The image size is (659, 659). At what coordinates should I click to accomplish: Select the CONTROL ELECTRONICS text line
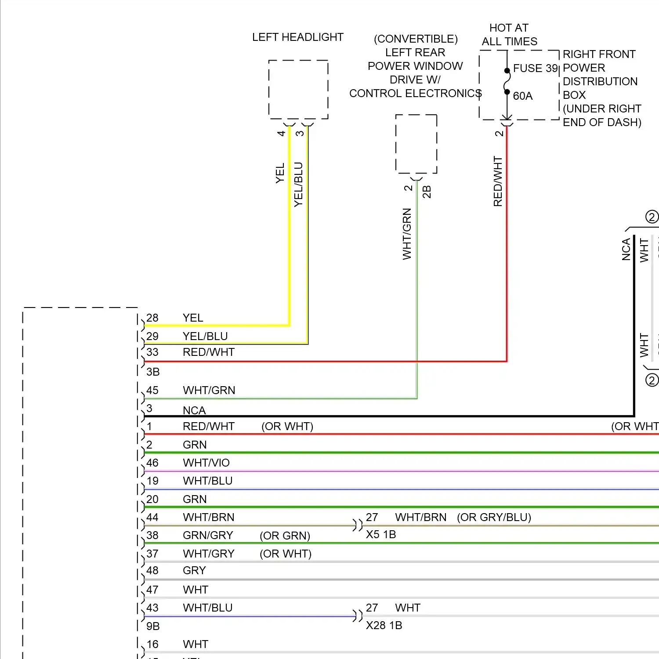coord(416,94)
